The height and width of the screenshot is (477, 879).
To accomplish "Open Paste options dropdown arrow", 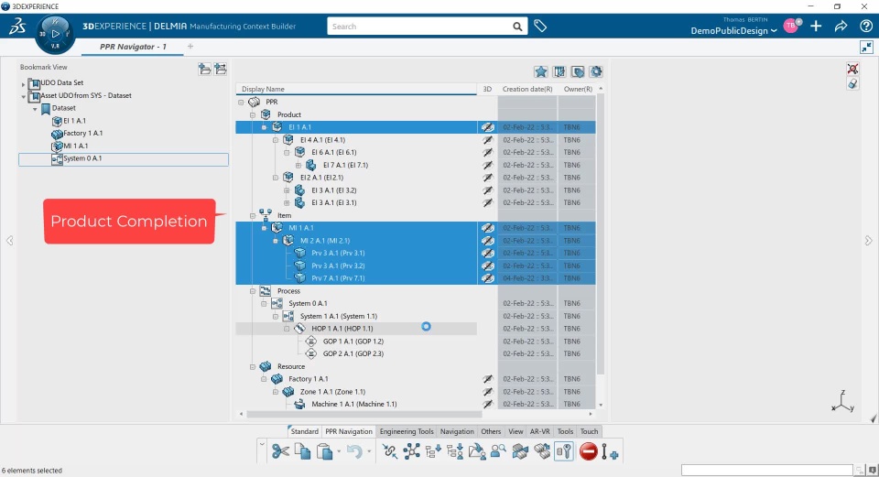I will pos(339,451).
